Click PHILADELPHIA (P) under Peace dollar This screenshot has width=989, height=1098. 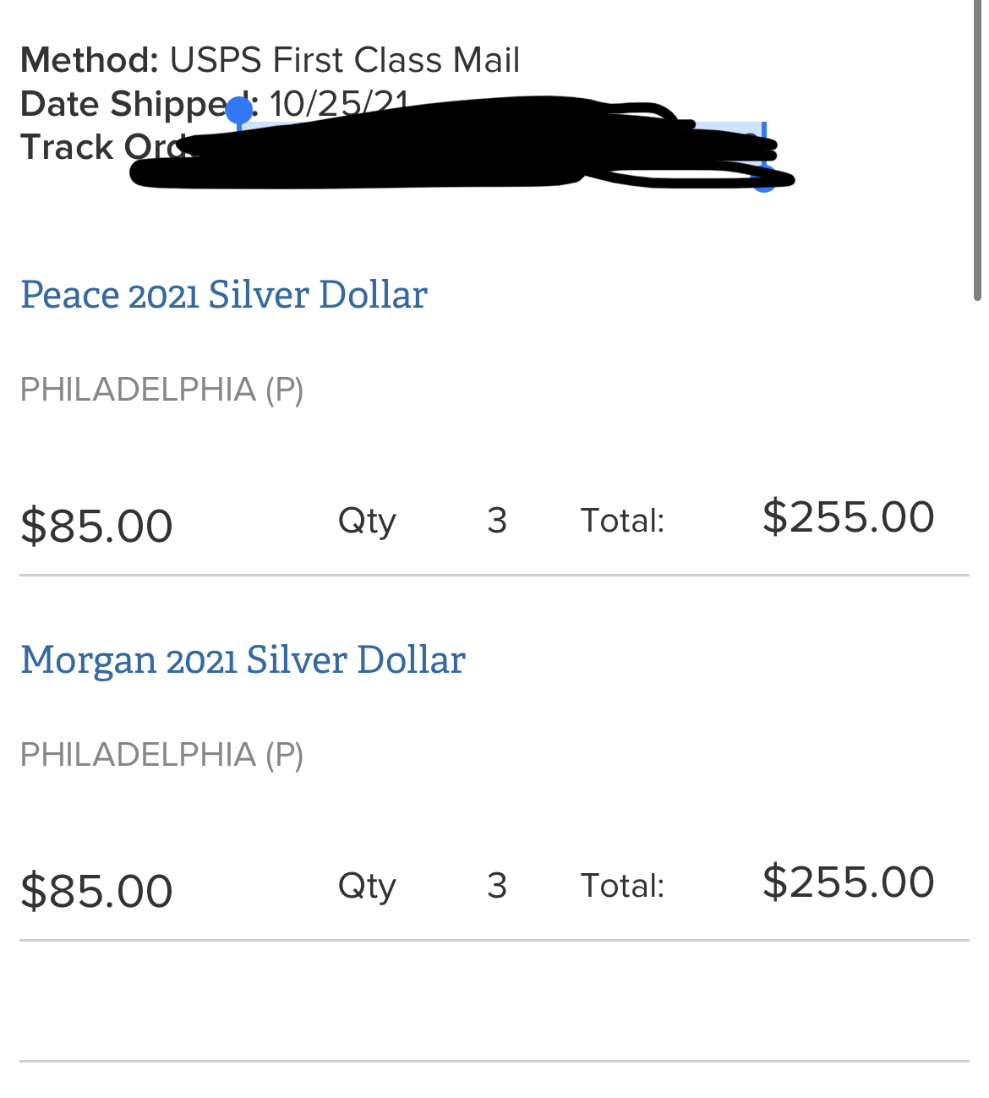[x=162, y=390]
